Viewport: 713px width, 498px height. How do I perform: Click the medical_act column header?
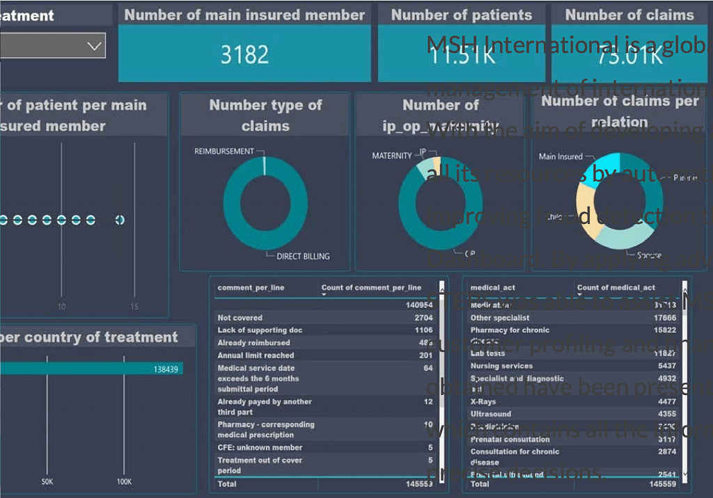tap(493, 287)
